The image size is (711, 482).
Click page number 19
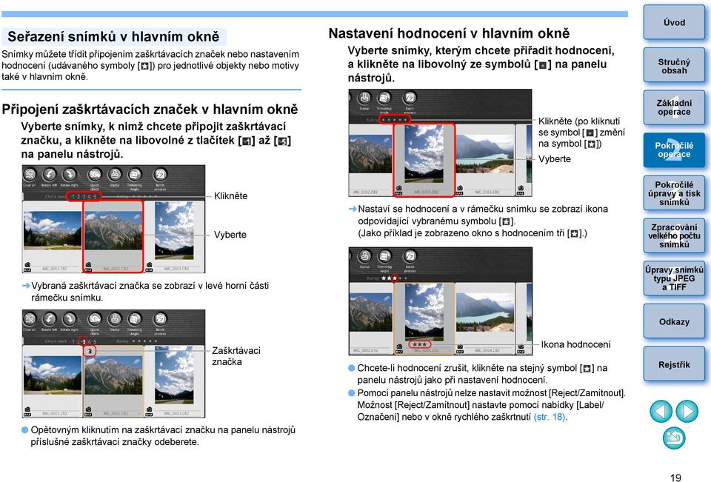click(675, 477)
